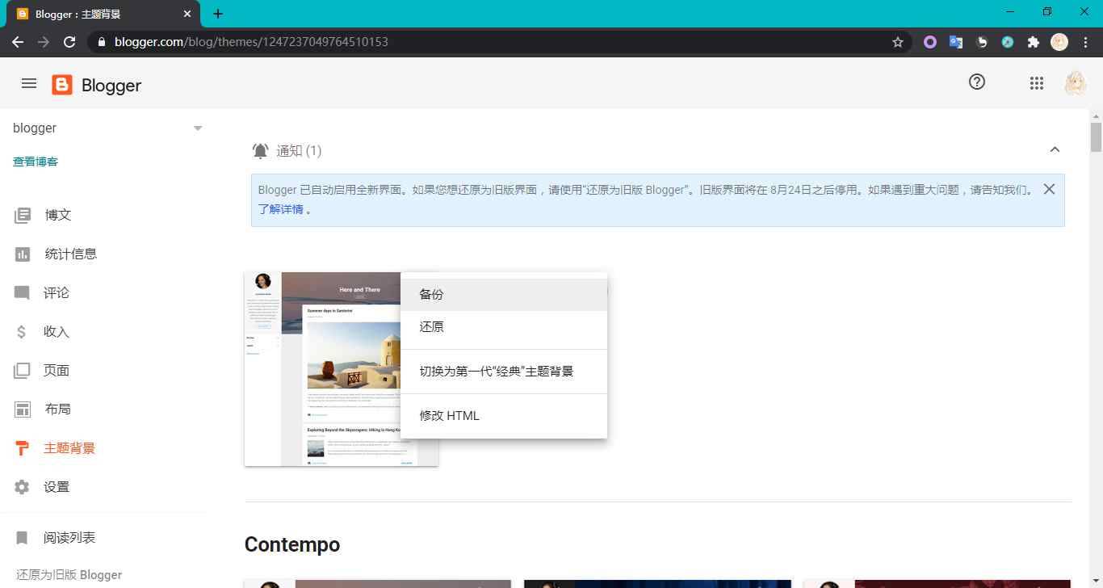Viewport: 1103px width, 588px height.
Task: Open the hamburger main menu
Action: (29, 83)
